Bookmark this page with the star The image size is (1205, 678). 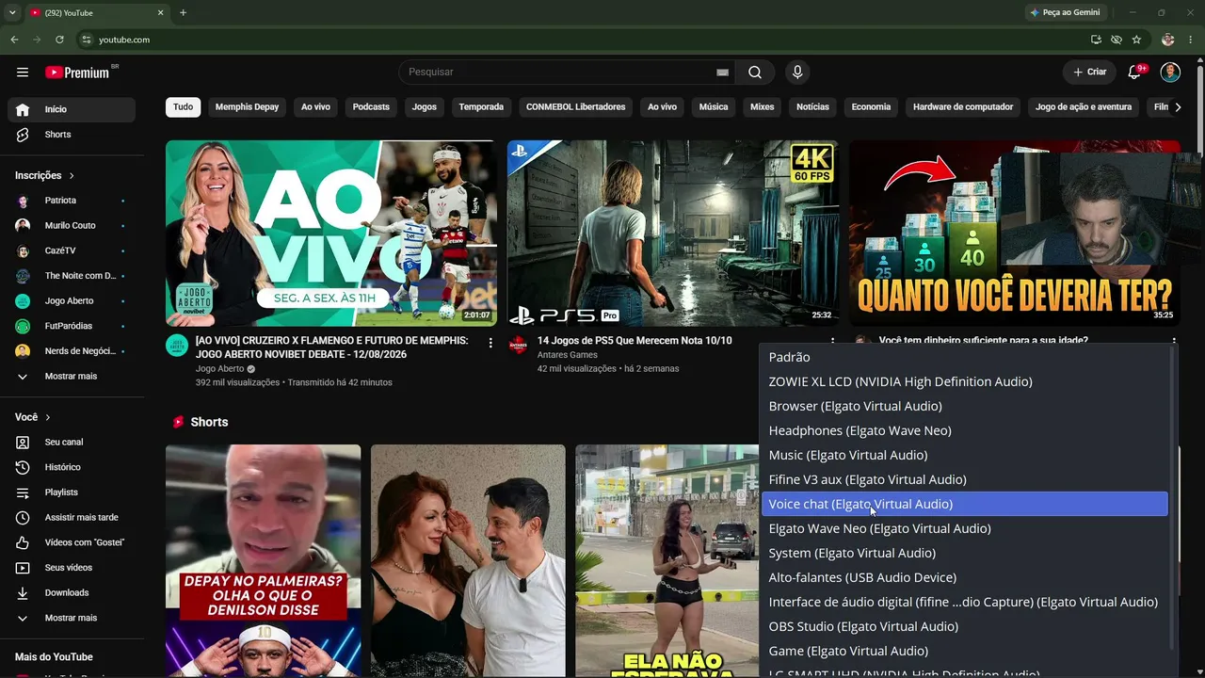[x=1136, y=40]
